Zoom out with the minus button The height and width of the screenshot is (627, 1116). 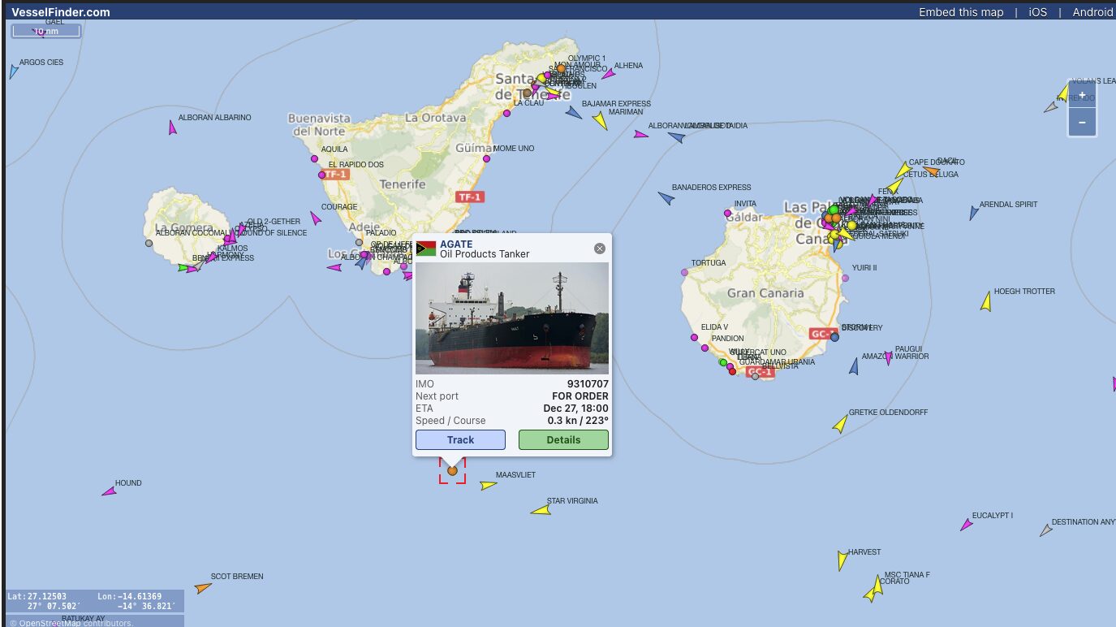tap(1082, 122)
